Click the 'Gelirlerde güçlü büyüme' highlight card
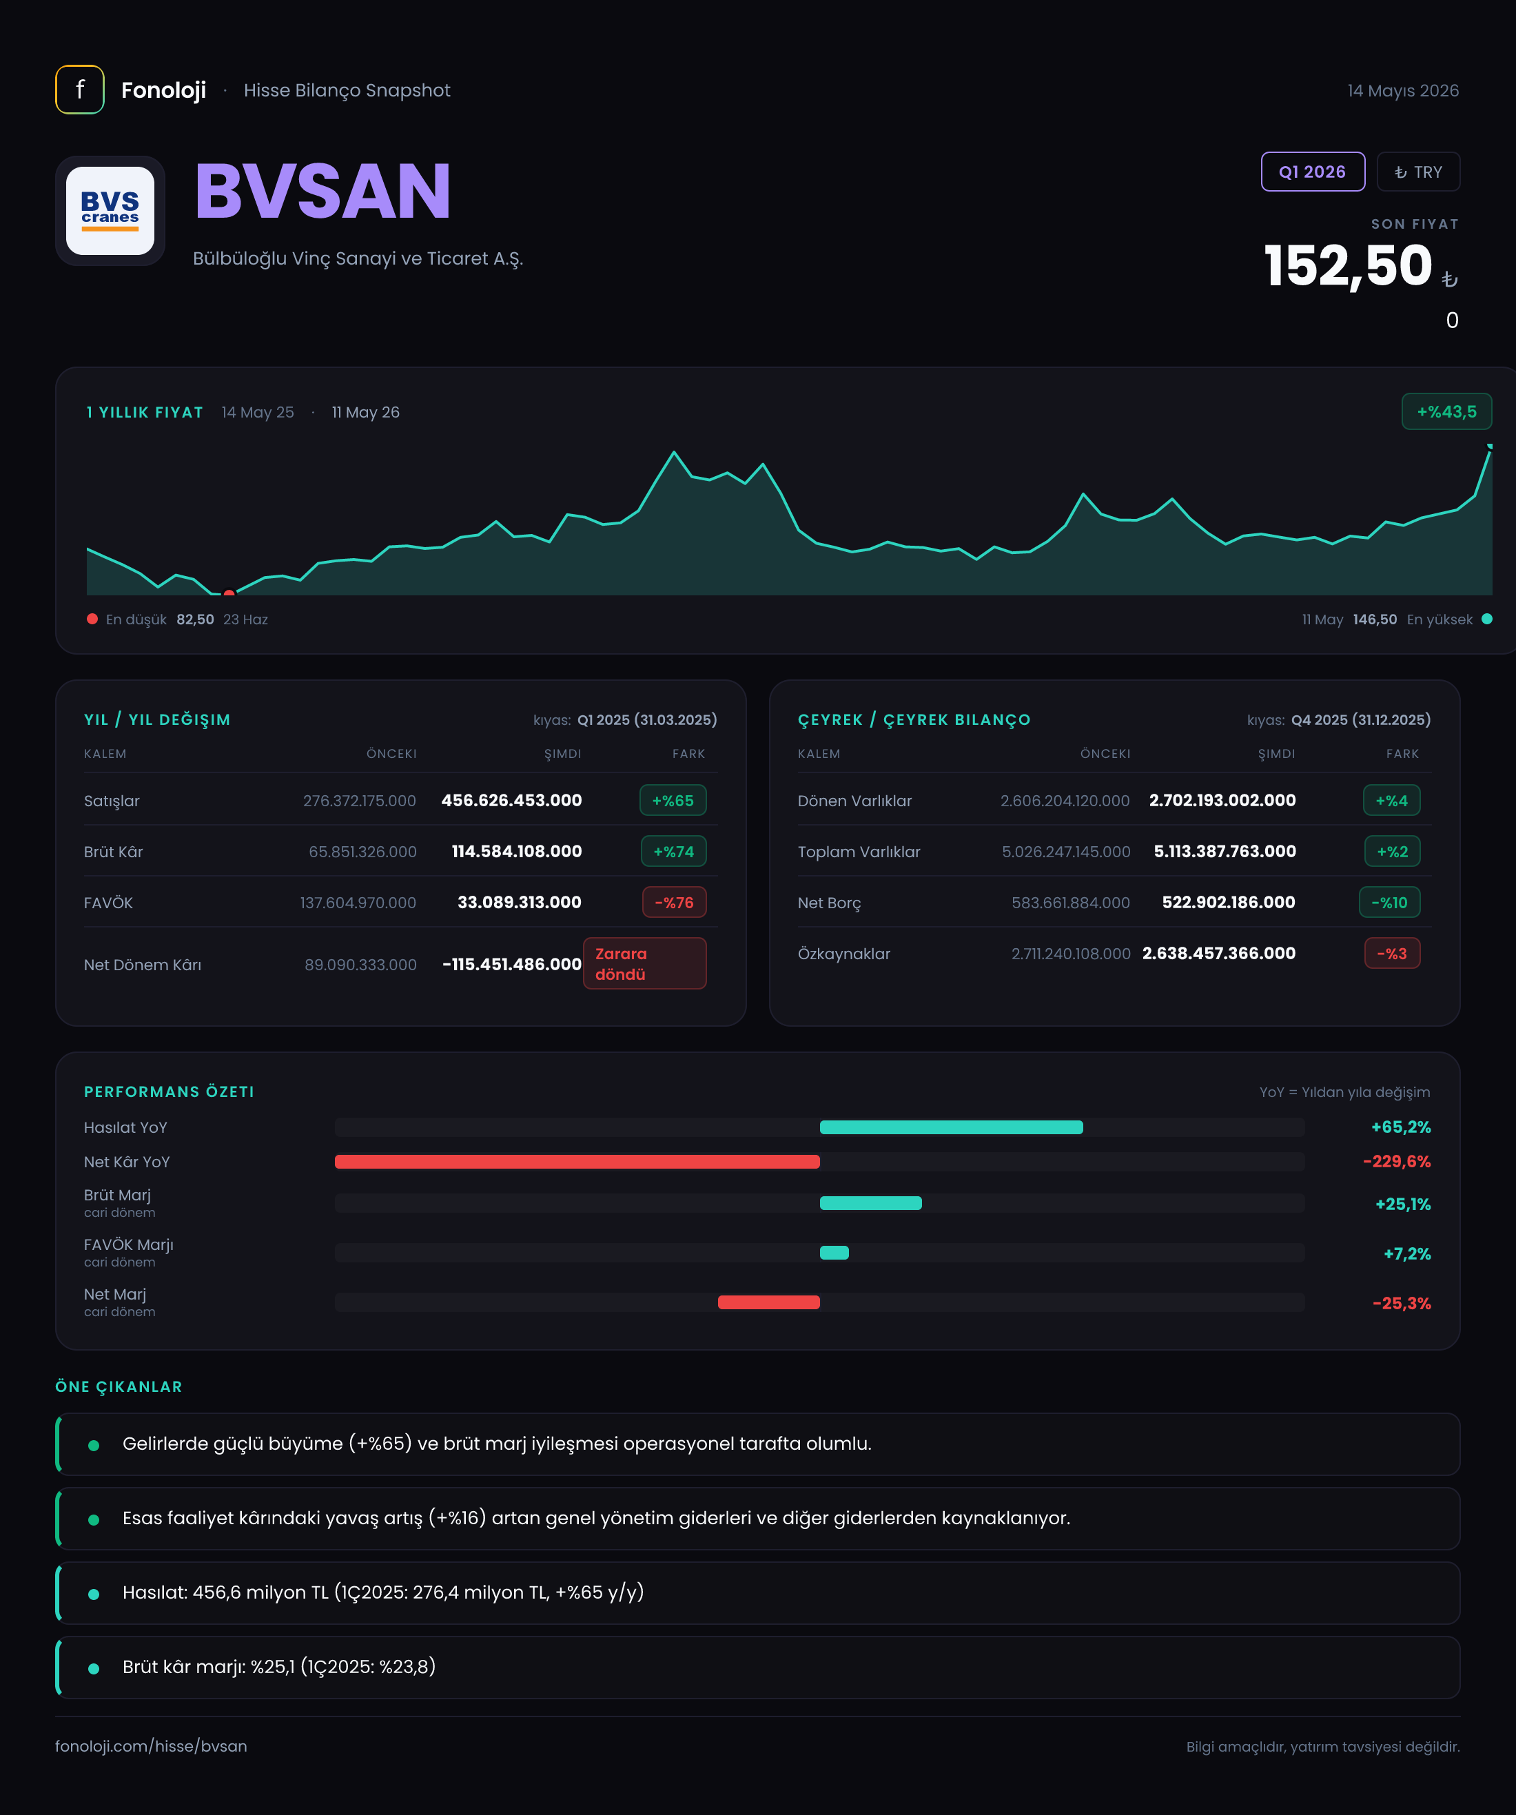The width and height of the screenshot is (1516, 1815). (758, 1444)
